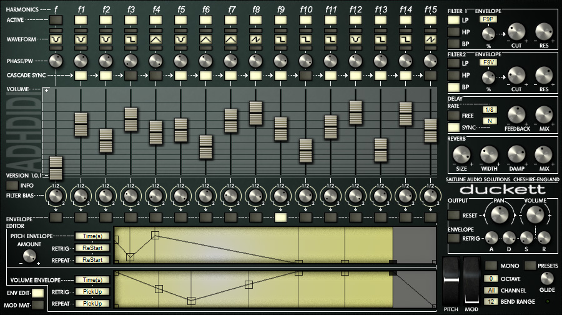Switch to the MOD MAT view
562x315 pixels.
[x=37, y=305]
